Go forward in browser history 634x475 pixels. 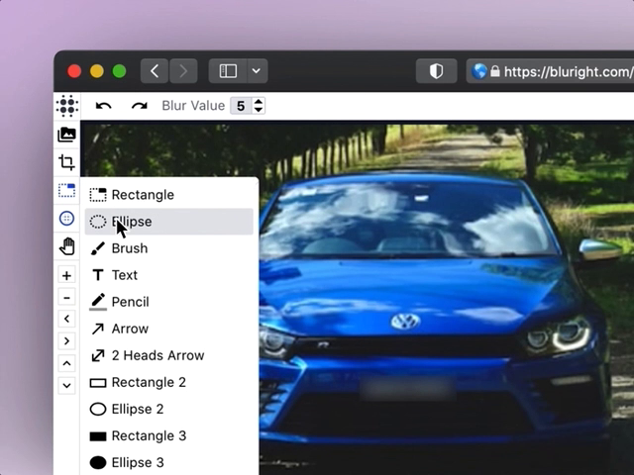coord(183,71)
